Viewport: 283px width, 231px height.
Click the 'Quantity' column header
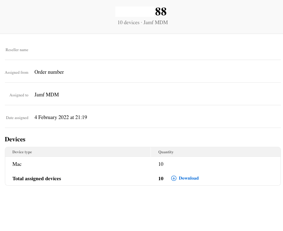166,152
